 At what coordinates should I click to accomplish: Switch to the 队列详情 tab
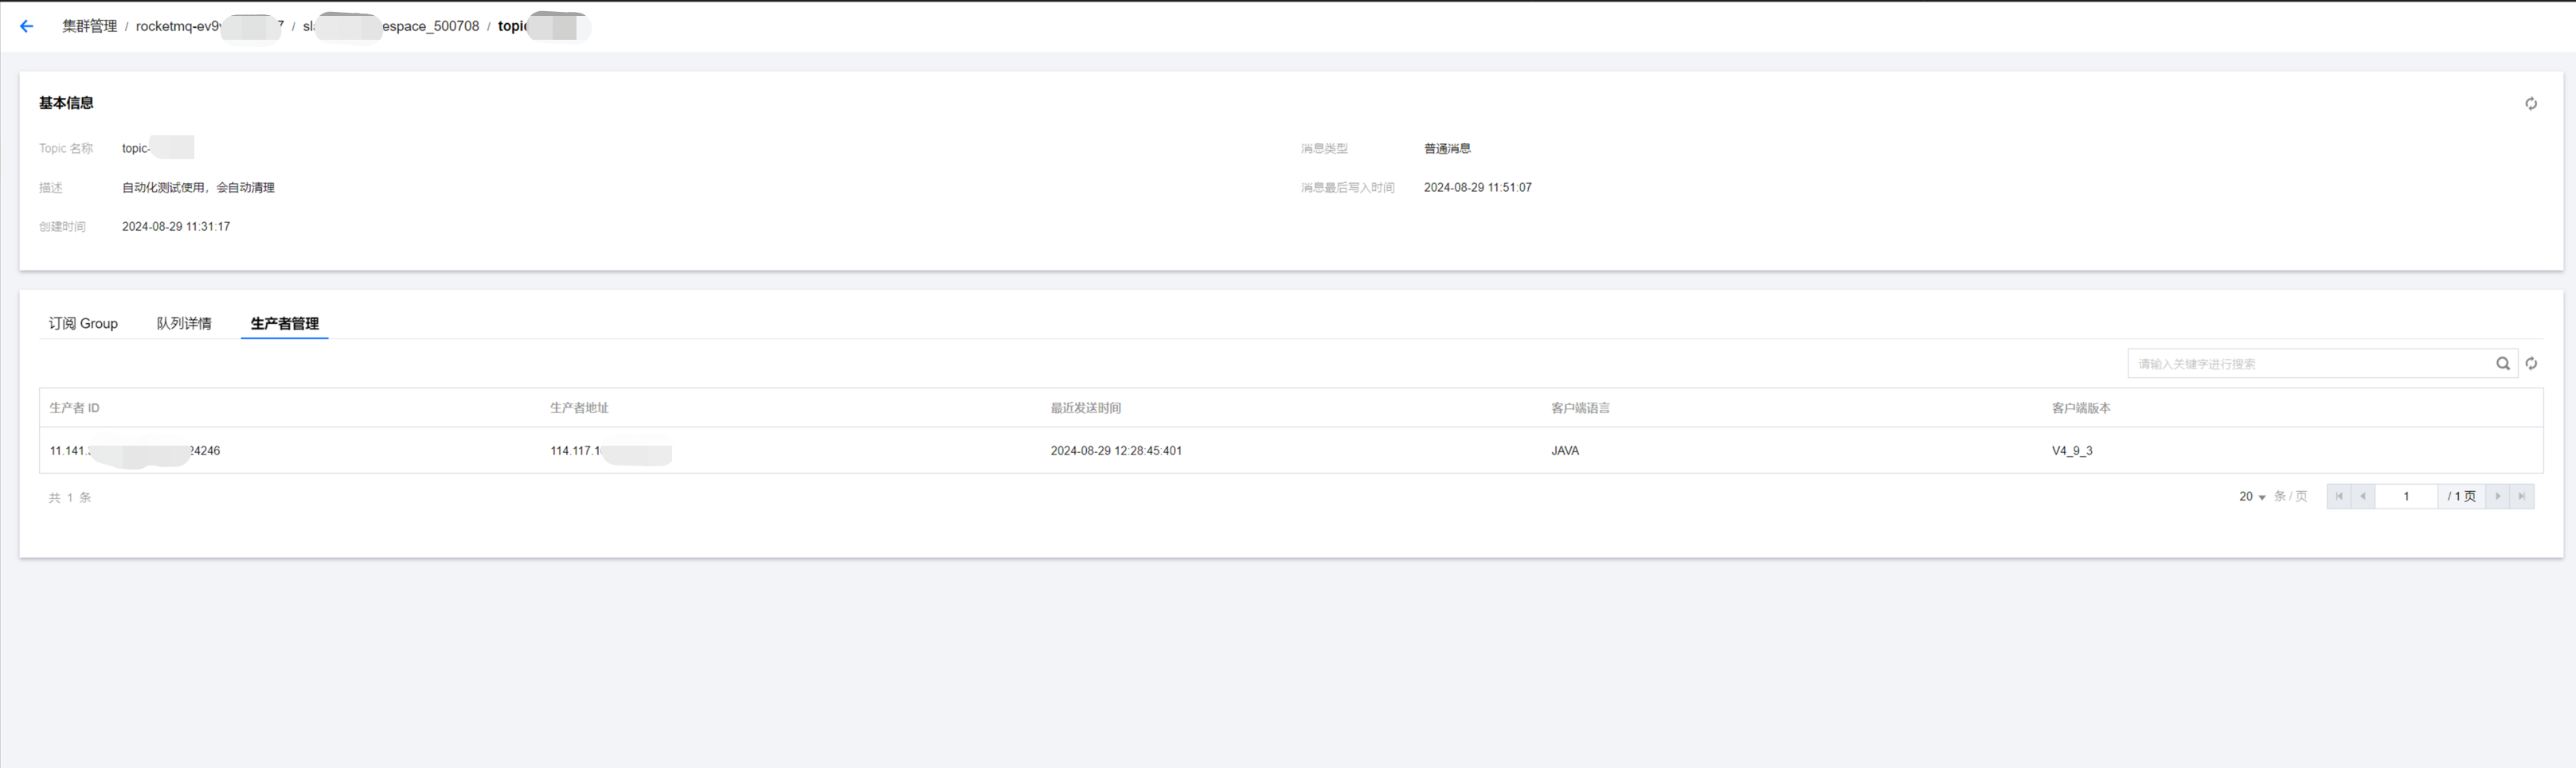point(184,324)
